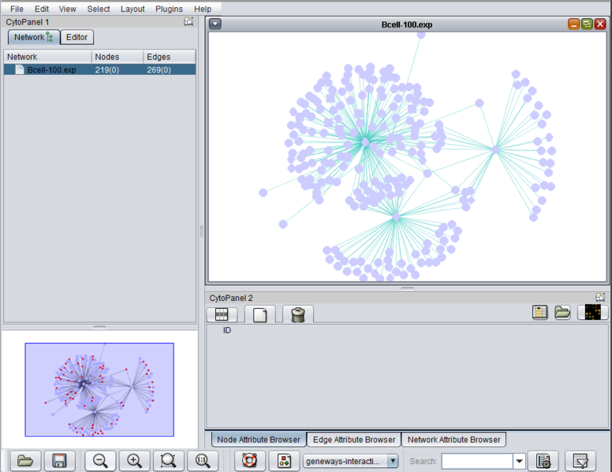Image resolution: width=612 pixels, height=472 pixels.
Task: Open the Edit menu
Action: [41, 9]
